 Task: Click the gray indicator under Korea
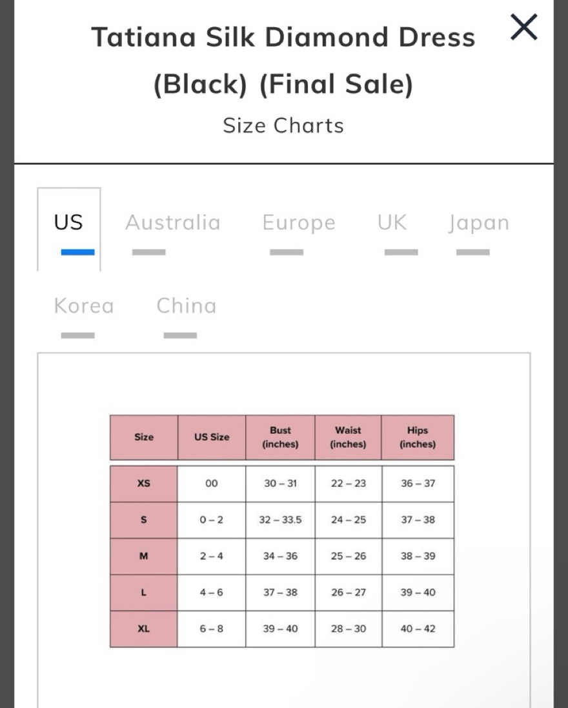click(77, 335)
